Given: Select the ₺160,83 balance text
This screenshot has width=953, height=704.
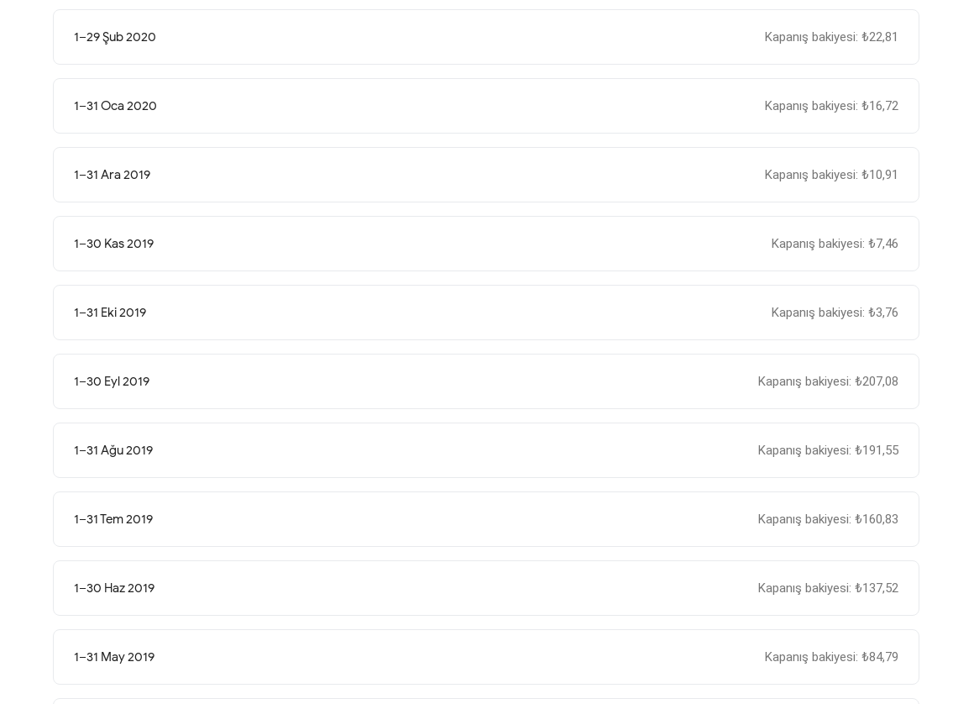Looking at the screenshot, I should (828, 519).
